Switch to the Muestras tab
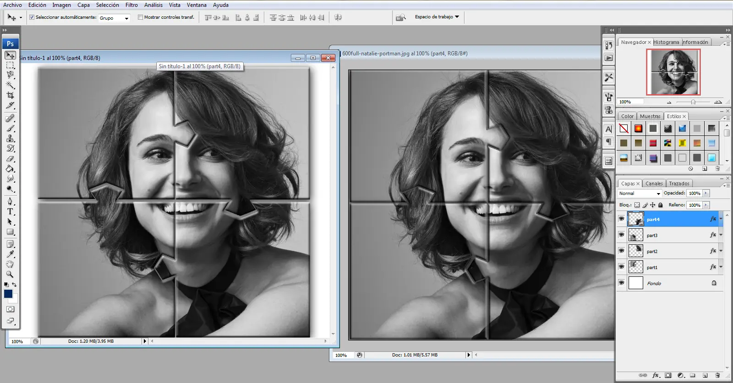Viewport: 733px width, 383px height. pos(650,116)
